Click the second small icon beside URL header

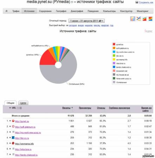[x=20, y=108]
